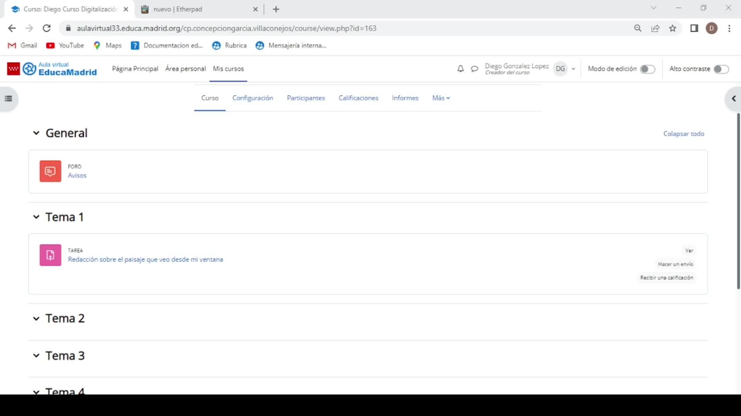The width and height of the screenshot is (741, 416).
Task: Open the notifications bell icon
Action: pyautogui.click(x=460, y=69)
